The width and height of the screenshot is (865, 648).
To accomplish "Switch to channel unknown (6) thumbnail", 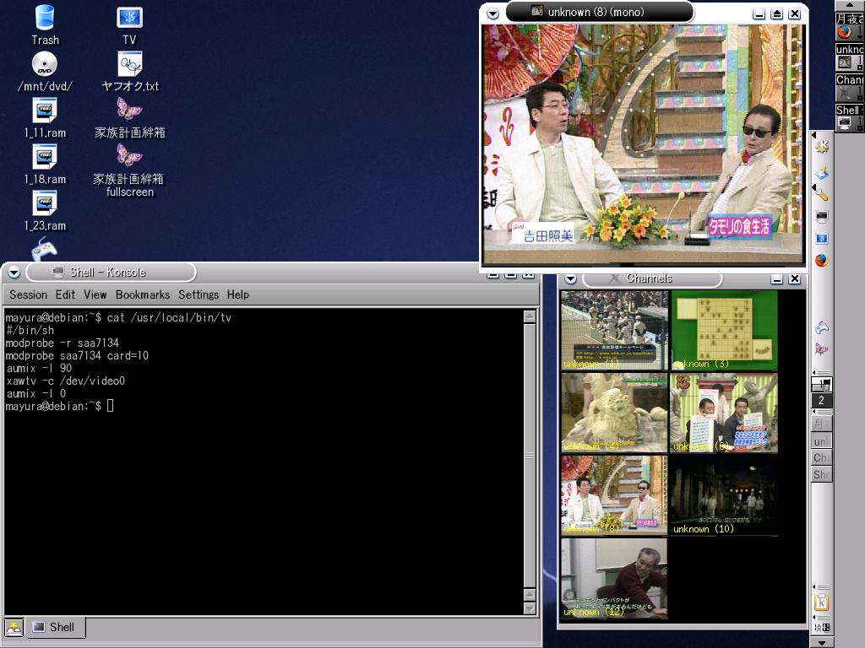I will point(724,413).
